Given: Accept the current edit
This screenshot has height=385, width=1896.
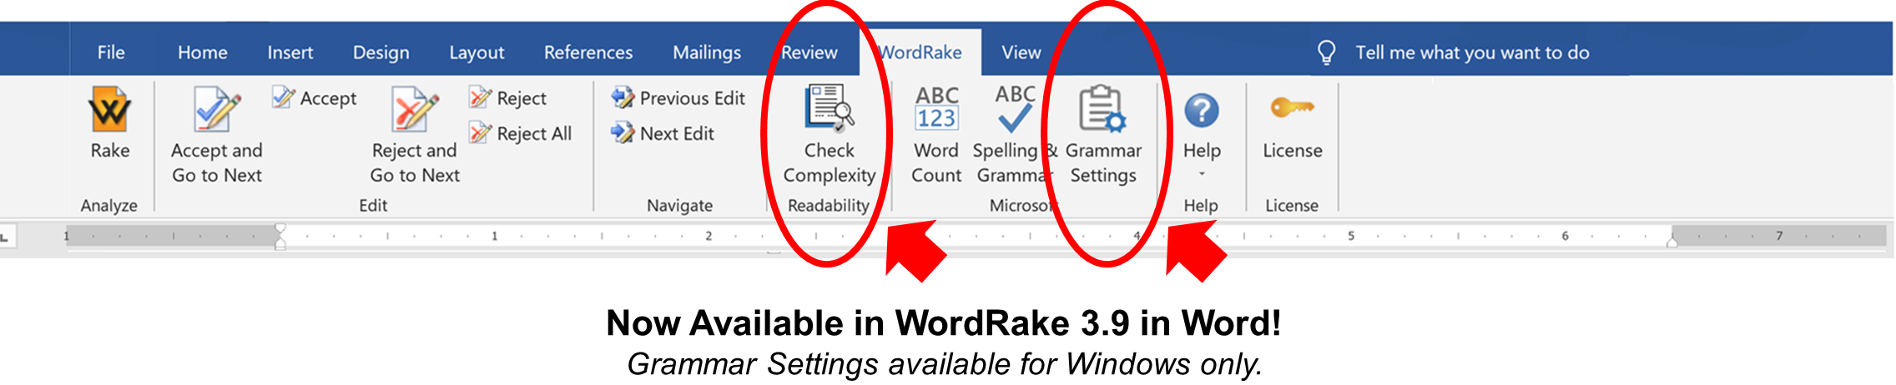Looking at the screenshot, I should (315, 98).
